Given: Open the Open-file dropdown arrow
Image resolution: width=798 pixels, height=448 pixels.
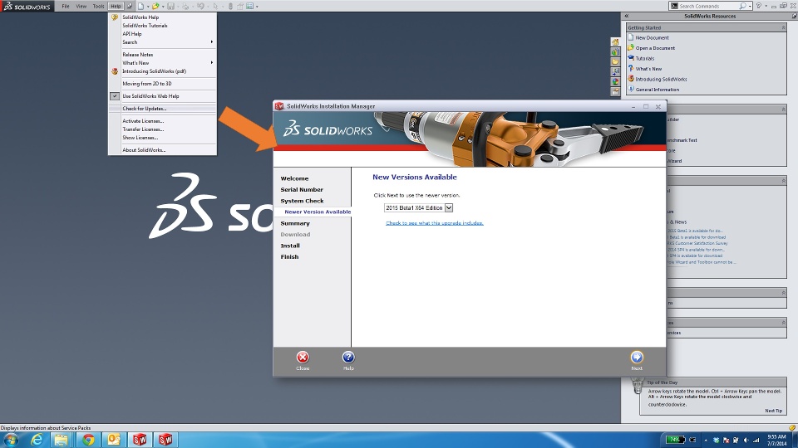Looking at the screenshot, I should point(162,7).
